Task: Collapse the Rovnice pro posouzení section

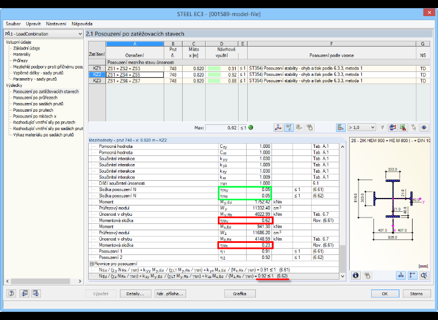Action: [x=91, y=264]
